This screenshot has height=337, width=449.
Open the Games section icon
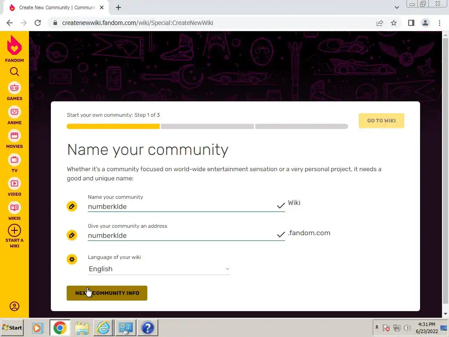point(14,88)
